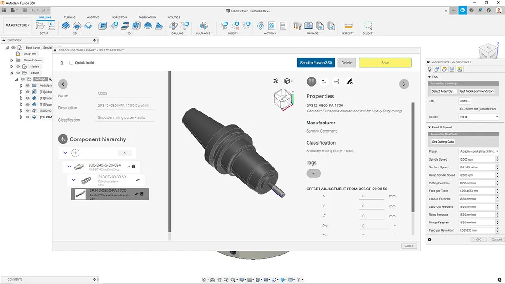
Task: Toggle visibility of Back Cover root
Action: [x=13, y=48]
